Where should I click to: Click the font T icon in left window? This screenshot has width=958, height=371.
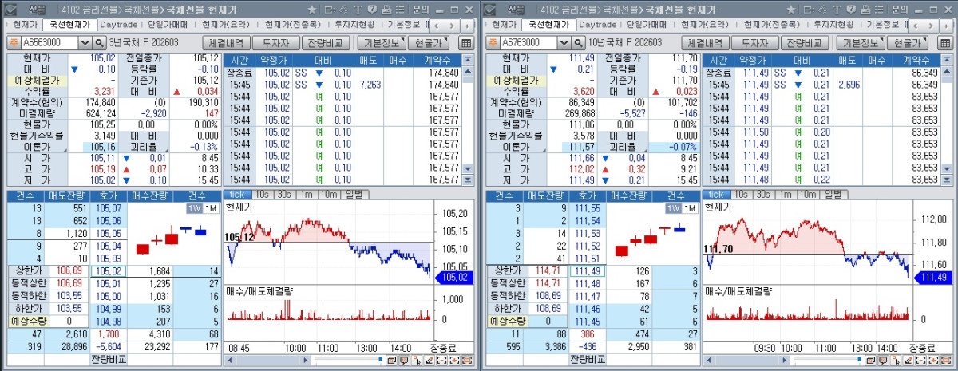point(358,9)
